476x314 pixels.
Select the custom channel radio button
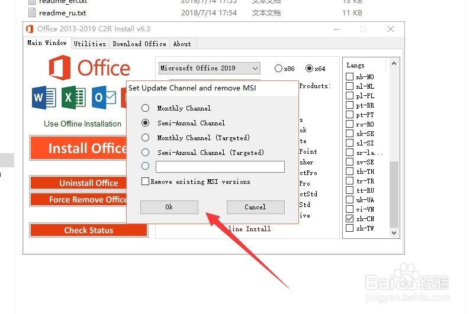point(146,166)
